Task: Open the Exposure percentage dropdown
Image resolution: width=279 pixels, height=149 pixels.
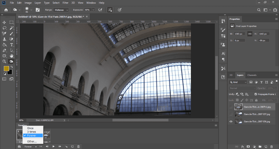Action: point(93,10)
